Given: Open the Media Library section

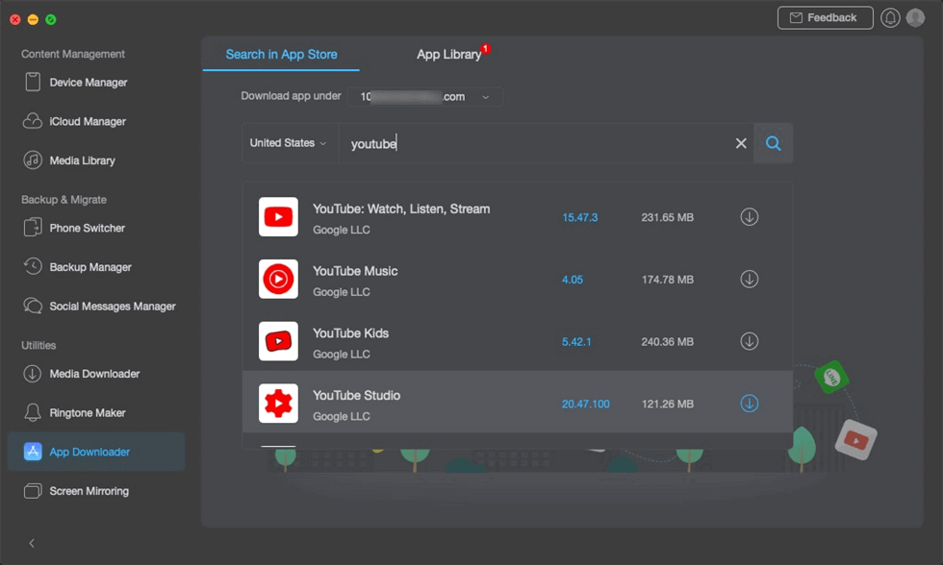Looking at the screenshot, I should [x=82, y=160].
